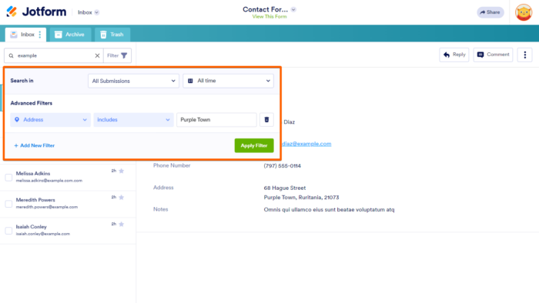The width and height of the screenshot is (539, 303).
Task: Switch to the Trash tab
Action: coord(112,35)
